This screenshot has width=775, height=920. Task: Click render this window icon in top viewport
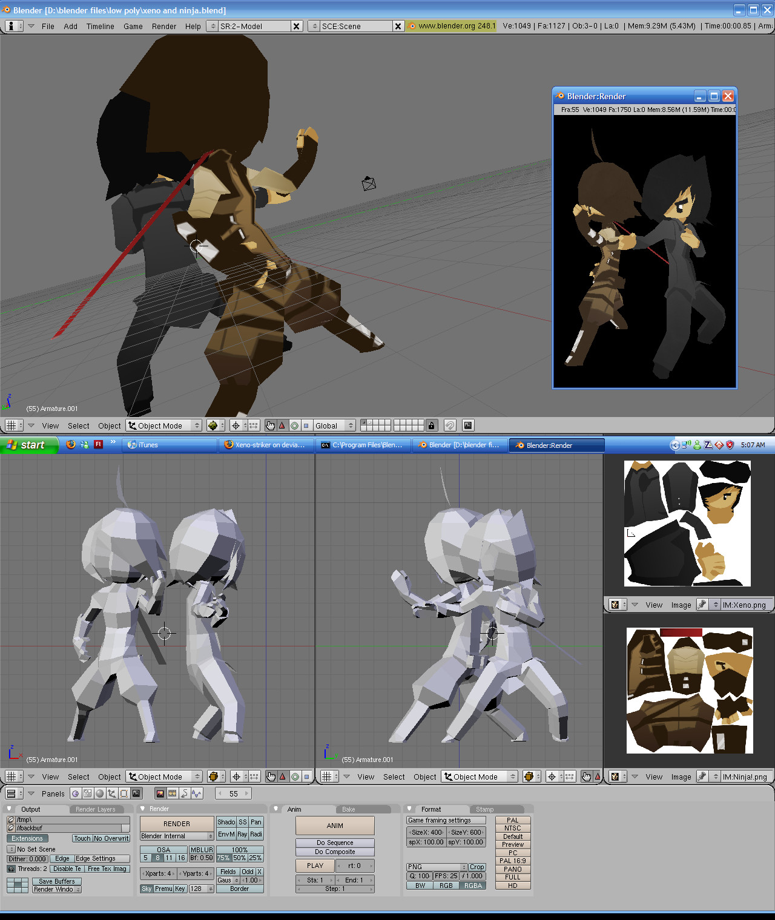coord(468,425)
